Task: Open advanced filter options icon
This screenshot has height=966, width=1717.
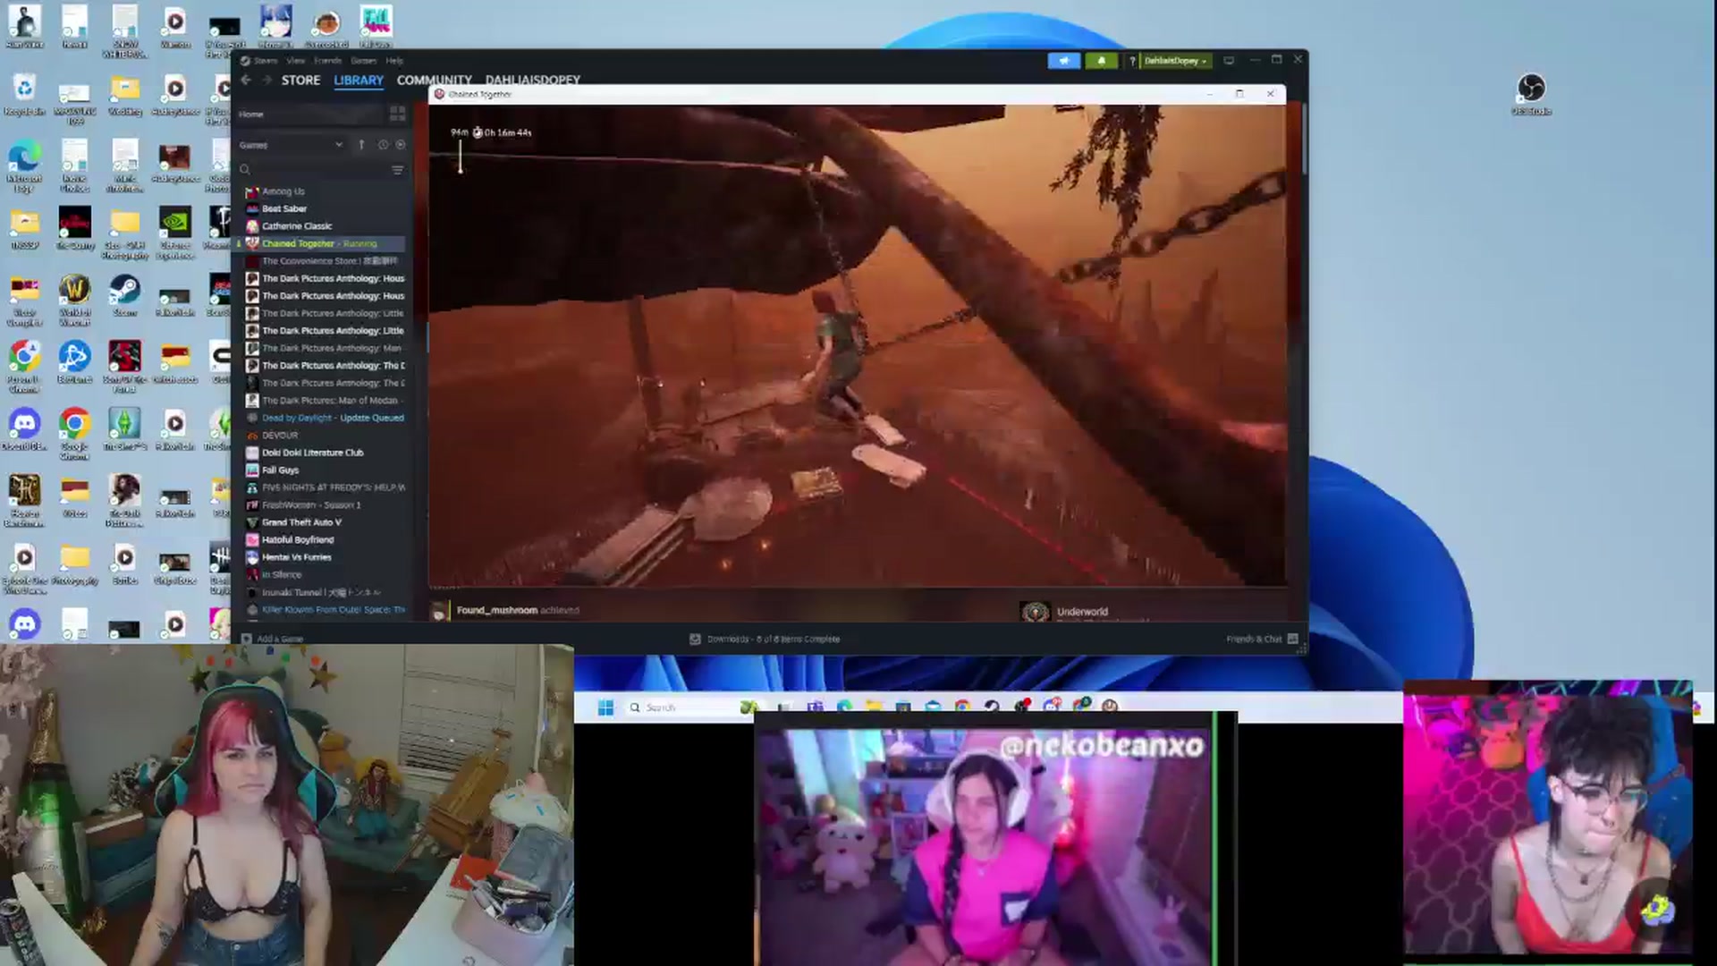Action: [x=397, y=170]
